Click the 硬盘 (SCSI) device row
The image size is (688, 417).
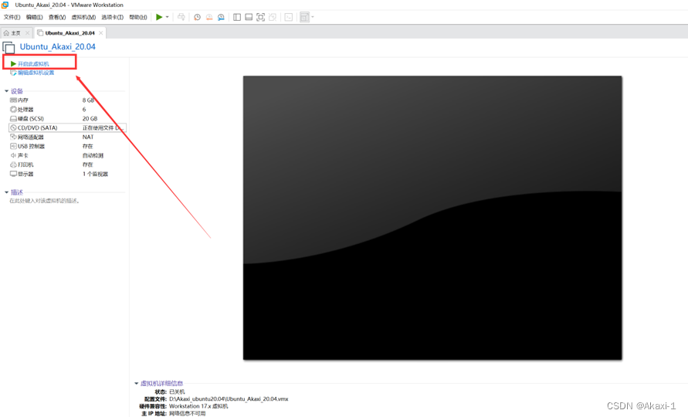[67, 118]
